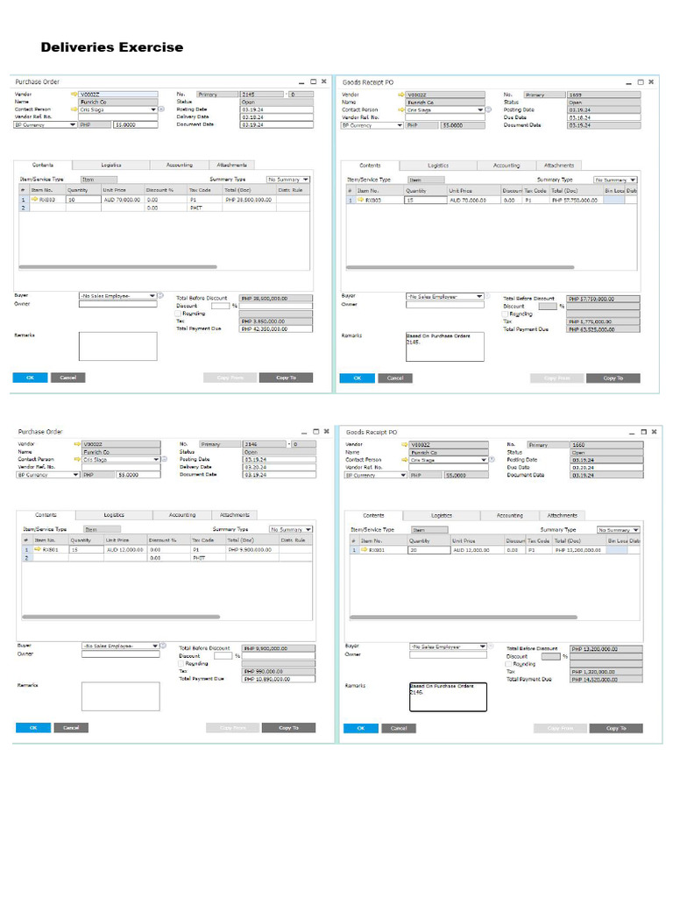The image size is (673, 897).
Task: Click Copy To button in Purchase Order 2146
Action: coord(289,728)
